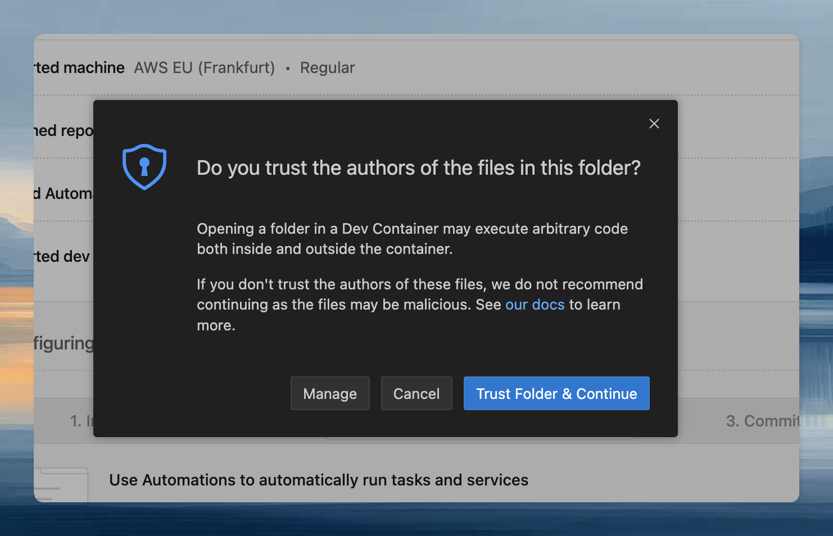Click the dialog title about trusting authors
Viewport: 833px width, 536px height.
click(418, 167)
